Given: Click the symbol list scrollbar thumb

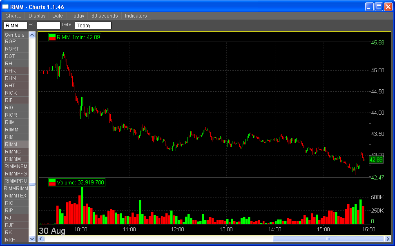Looking at the screenshot, I should [x=32, y=184].
